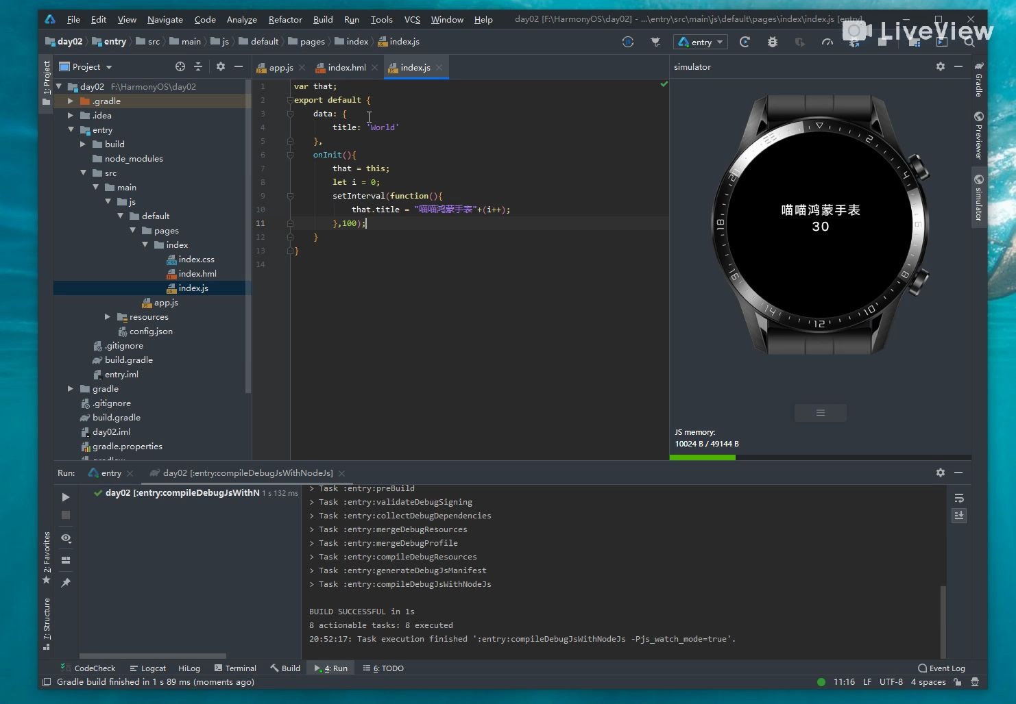Expand the resources folder
Viewport: 1016px width, 704px height.
click(x=108, y=316)
